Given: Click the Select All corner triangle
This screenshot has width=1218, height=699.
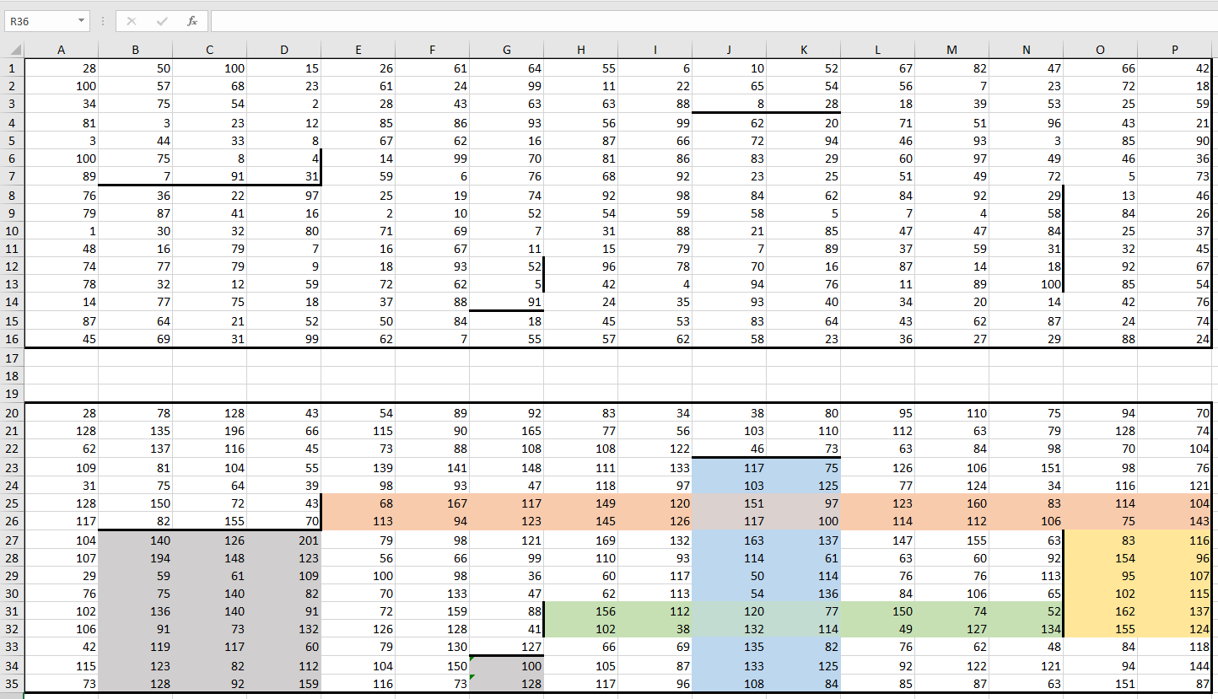Looking at the screenshot, I should click(13, 50).
